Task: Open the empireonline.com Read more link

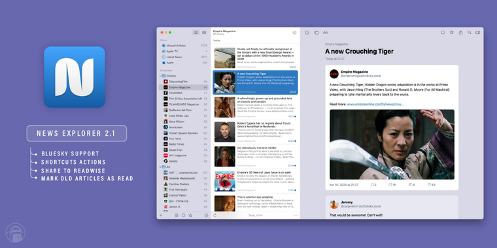Action: pyautogui.click(x=375, y=104)
